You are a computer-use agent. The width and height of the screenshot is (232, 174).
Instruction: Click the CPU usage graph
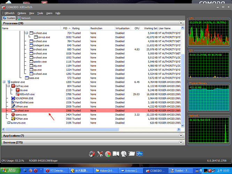(209, 33)
